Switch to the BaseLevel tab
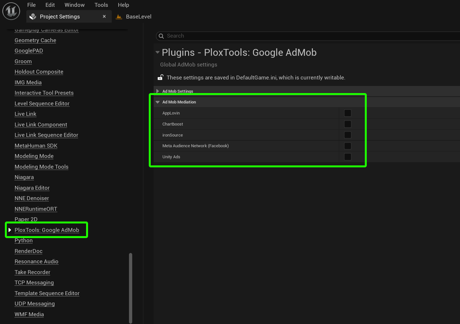460x324 pixels. click(138, 17)
